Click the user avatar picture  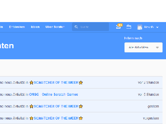140,27
